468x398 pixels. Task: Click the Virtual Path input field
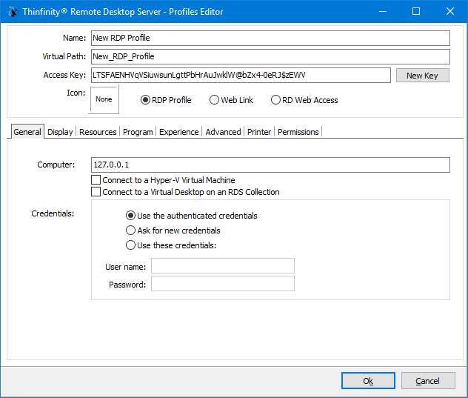270,56
